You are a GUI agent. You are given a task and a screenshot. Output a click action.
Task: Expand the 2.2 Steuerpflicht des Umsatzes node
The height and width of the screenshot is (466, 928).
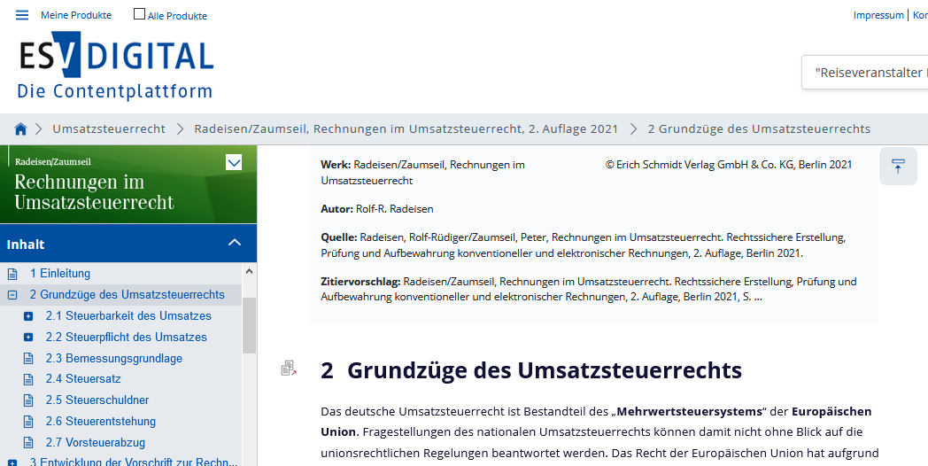click(28, 338)
